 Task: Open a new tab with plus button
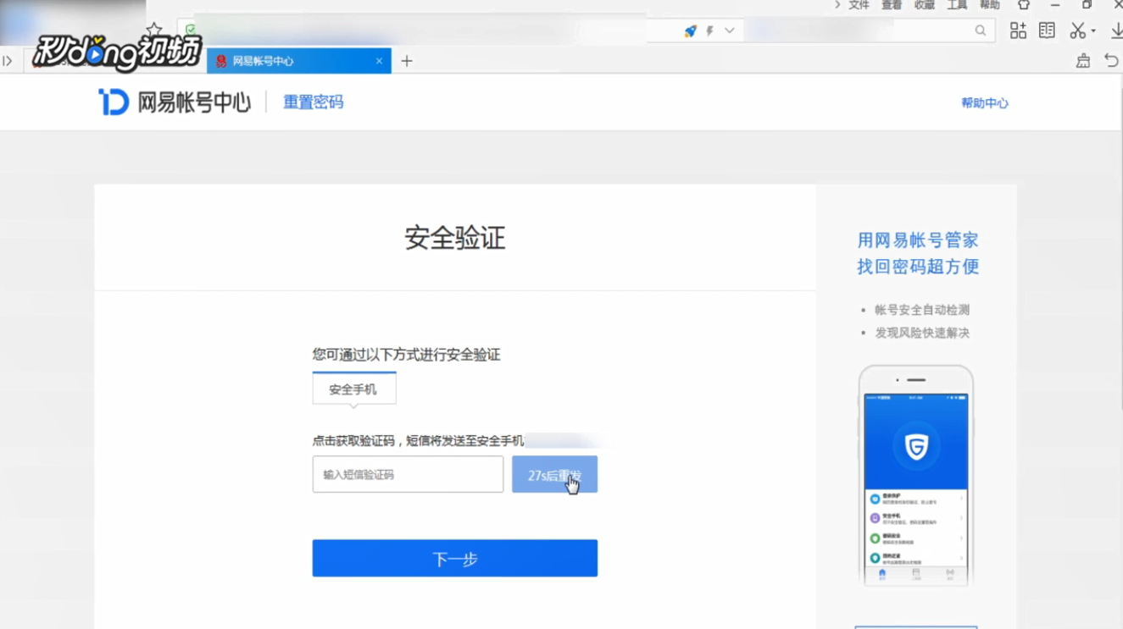pos(407,61)
